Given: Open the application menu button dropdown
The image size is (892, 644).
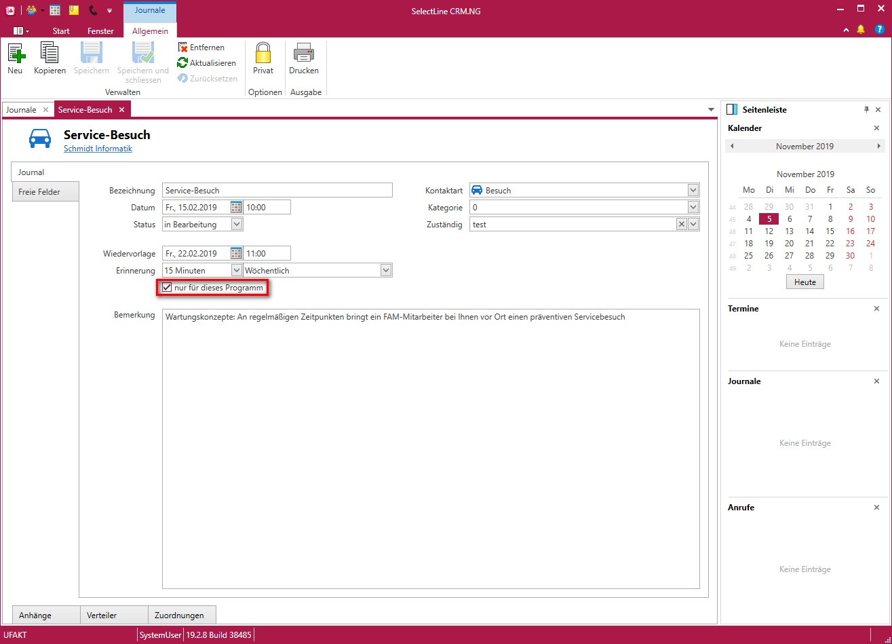Looking at the screenshot, I should (21, 31).
